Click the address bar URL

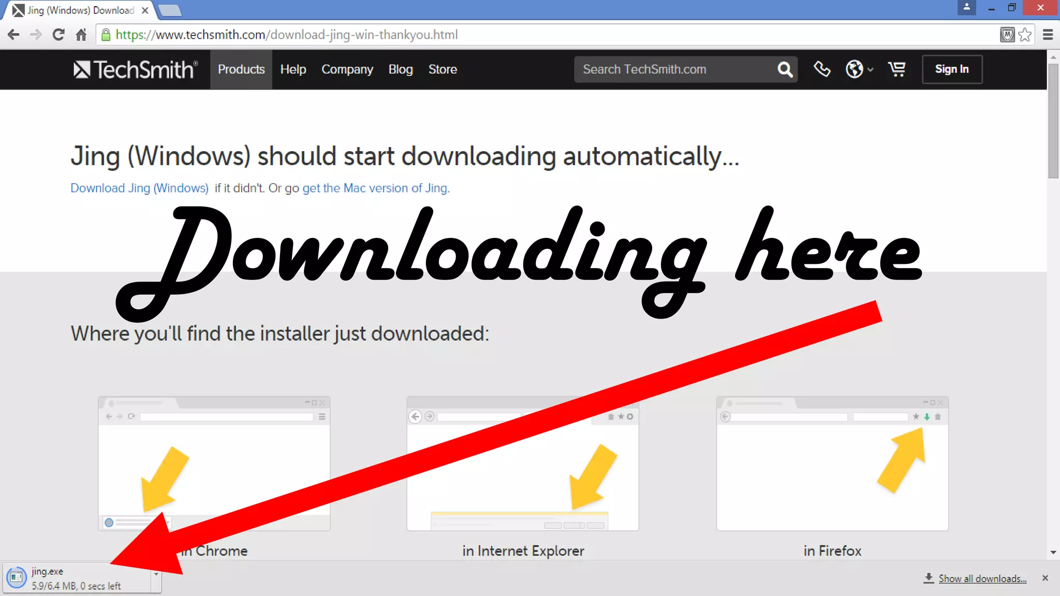tap(286, 35)
